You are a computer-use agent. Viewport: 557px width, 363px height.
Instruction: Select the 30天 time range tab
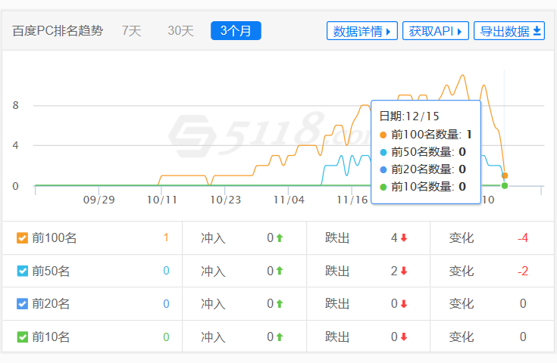tap(180, 31)
